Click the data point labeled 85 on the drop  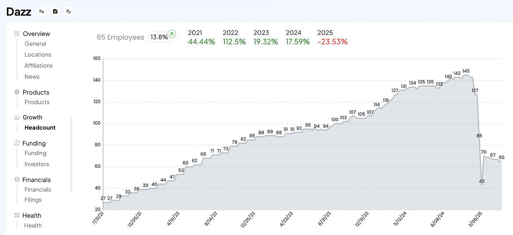pyautogui.click(x=479, y=136)
